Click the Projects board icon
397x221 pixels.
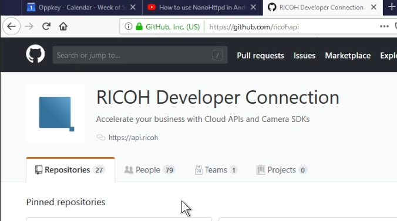tap(261, 170)
